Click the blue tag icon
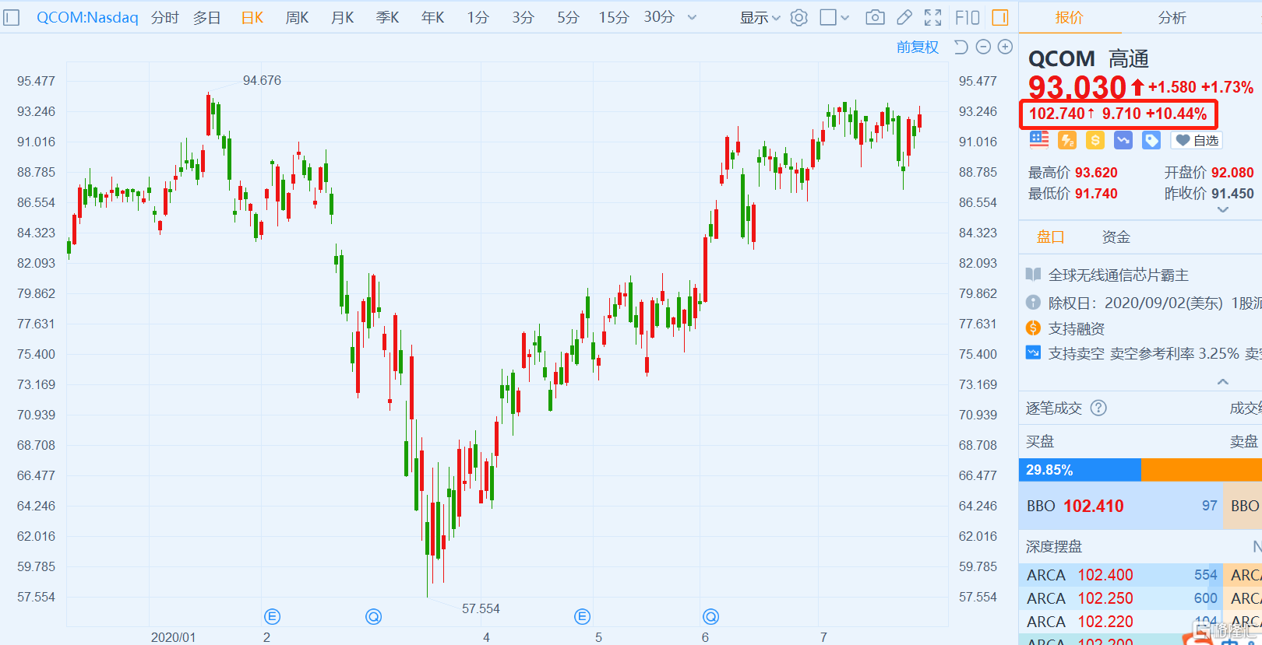Viewport: 1262px width, 645px height. pyautogui.click(x=1151, y=140)
